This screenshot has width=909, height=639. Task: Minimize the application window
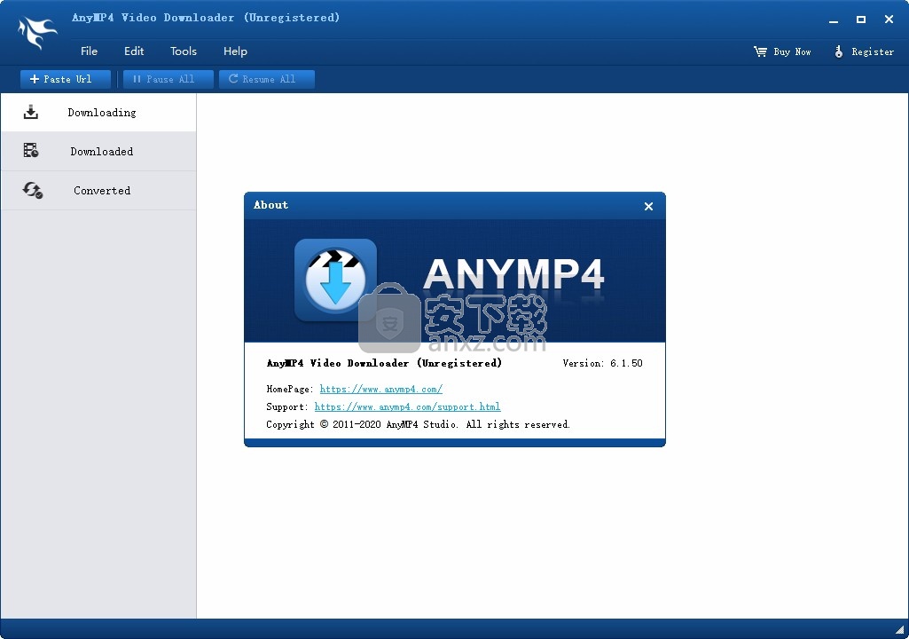point(833,20)
